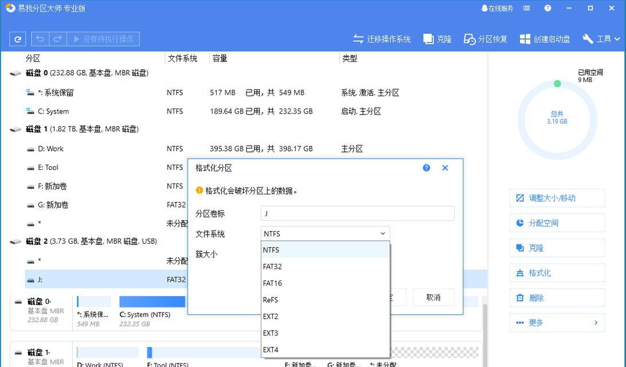This screenshot has width=626, height=367.
Task: Click C: System (NTFS) block in disk map
Action: 152,311
